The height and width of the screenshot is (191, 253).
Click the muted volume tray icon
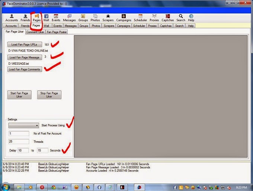(229, 188)
